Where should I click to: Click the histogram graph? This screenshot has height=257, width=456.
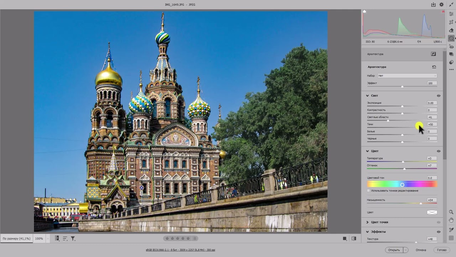403,24
